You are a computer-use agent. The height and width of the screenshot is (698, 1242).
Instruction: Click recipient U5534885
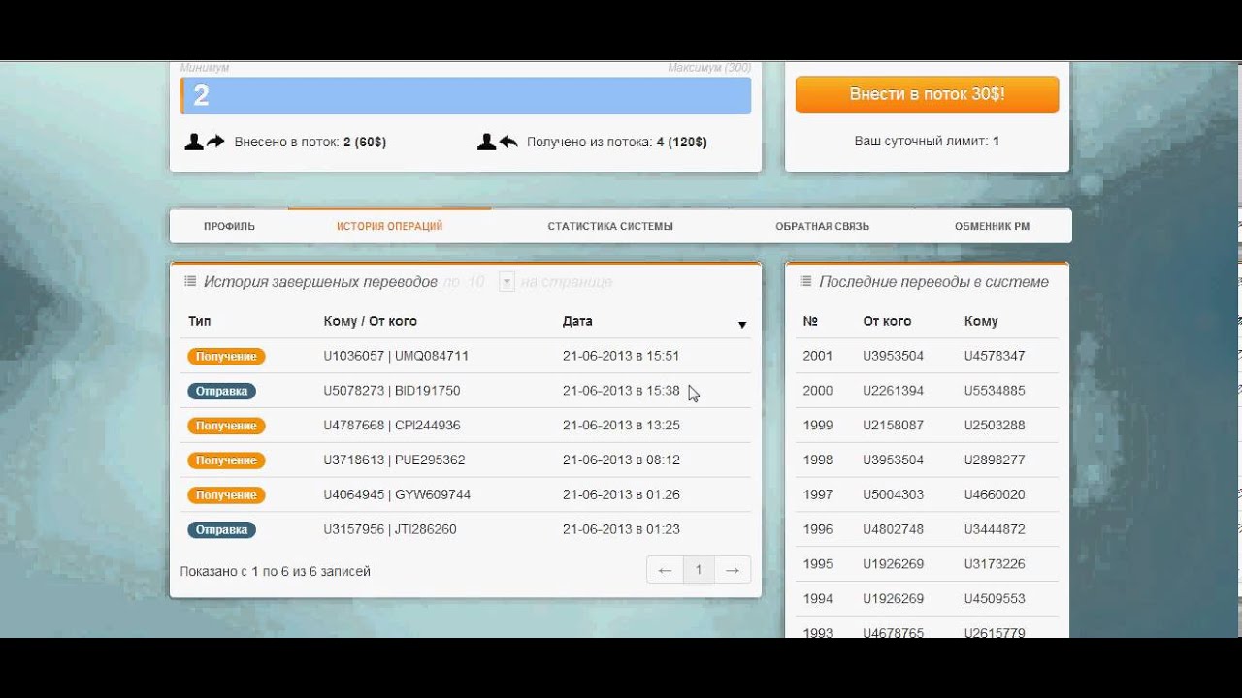pyautogui.click(x=995, y=391)
